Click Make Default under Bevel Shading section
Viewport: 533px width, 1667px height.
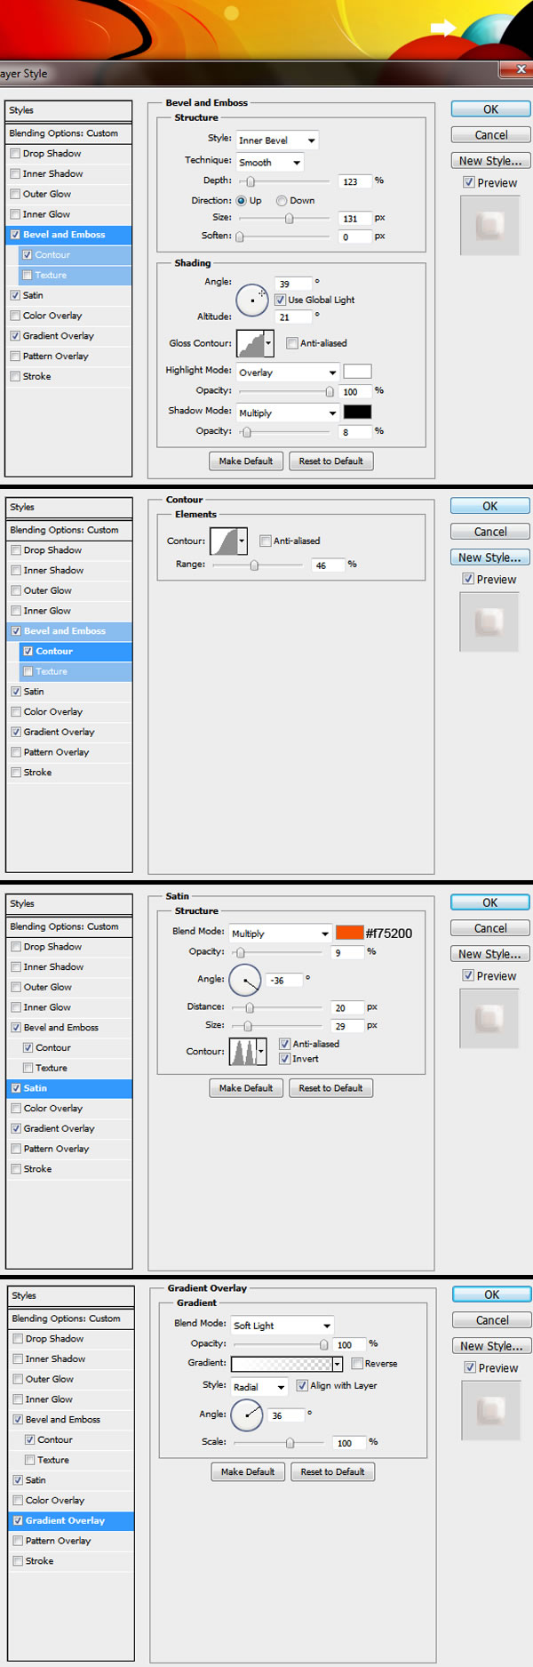(x=246, y=461)
